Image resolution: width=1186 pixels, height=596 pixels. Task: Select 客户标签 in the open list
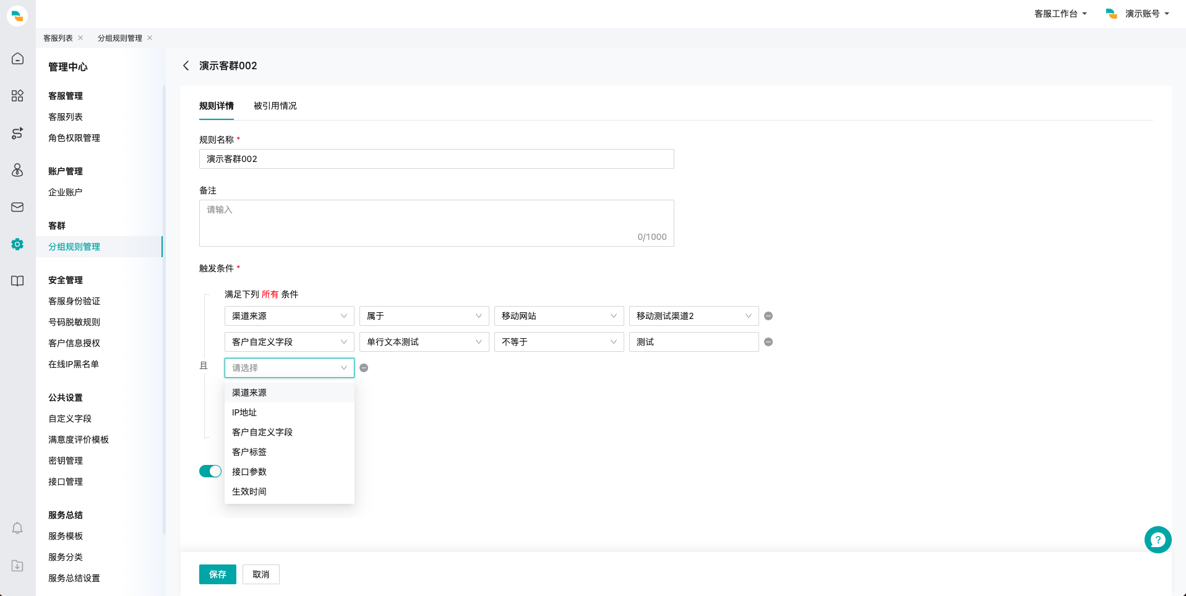click(289, 452)
